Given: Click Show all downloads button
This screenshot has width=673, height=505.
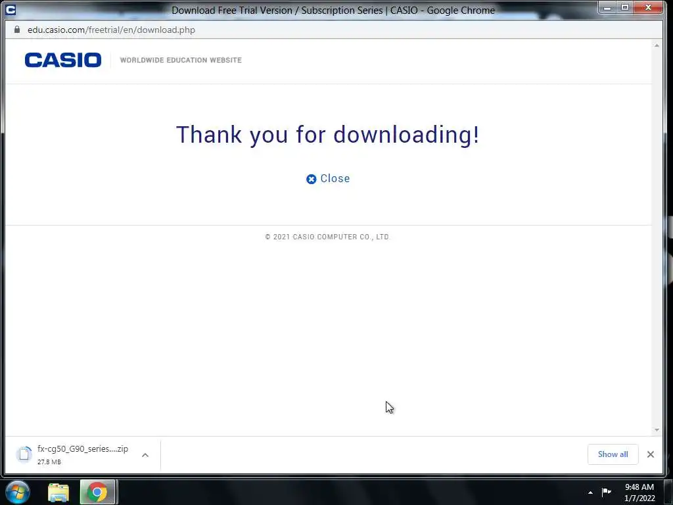Looking at the screenshot, I should point(613,454).
